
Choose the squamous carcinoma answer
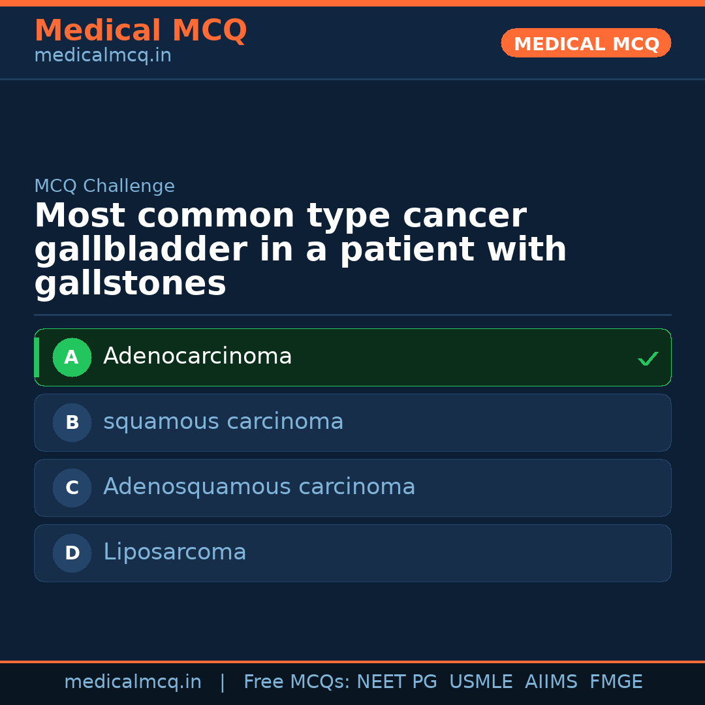[x=223, y=422]
